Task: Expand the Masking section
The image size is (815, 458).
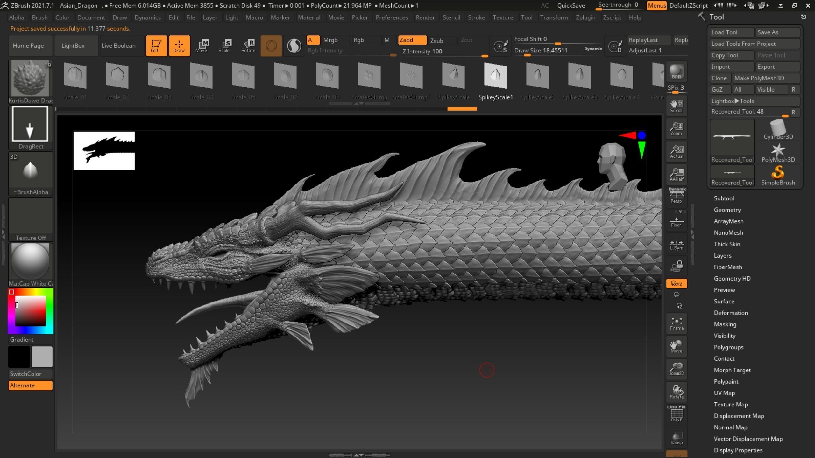Action: (x=725, y=324)
